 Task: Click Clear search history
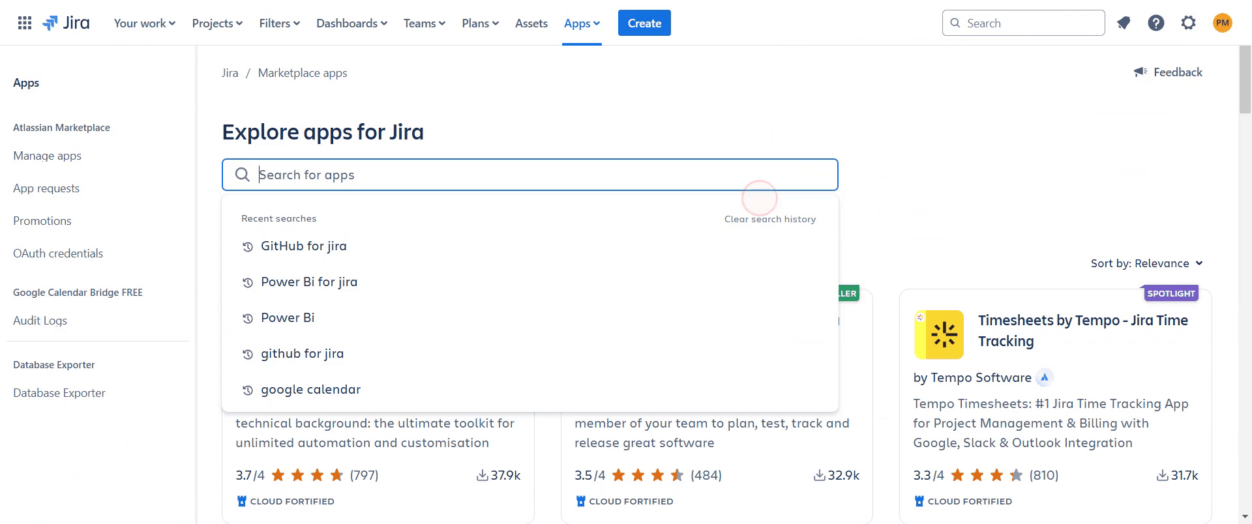pyautogui.click(x=770, y=219)
